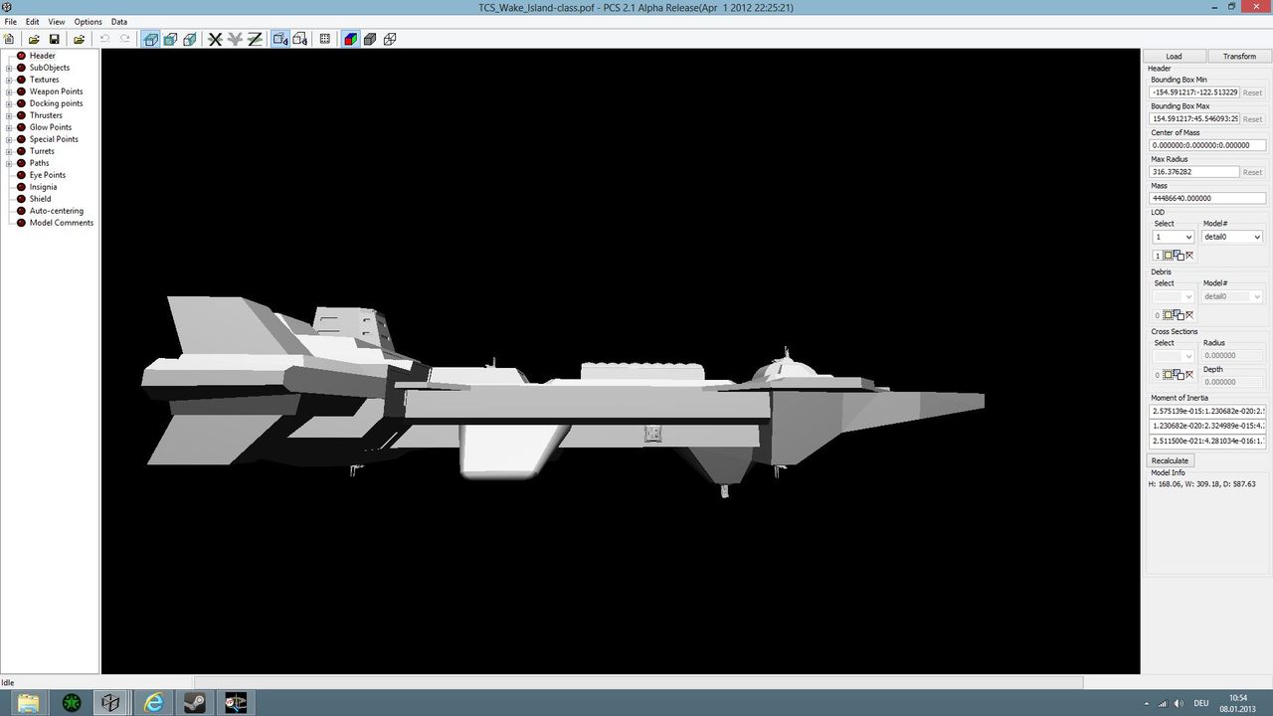The image size is (1273, 716).
Task: Open the Options menu
Action: pyautogui.click(x=88, y=22)
